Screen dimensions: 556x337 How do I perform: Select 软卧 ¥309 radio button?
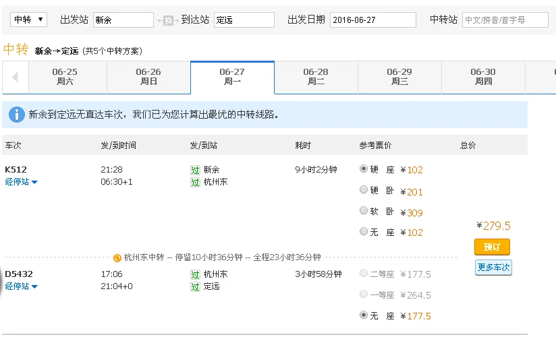coord(364,210)
